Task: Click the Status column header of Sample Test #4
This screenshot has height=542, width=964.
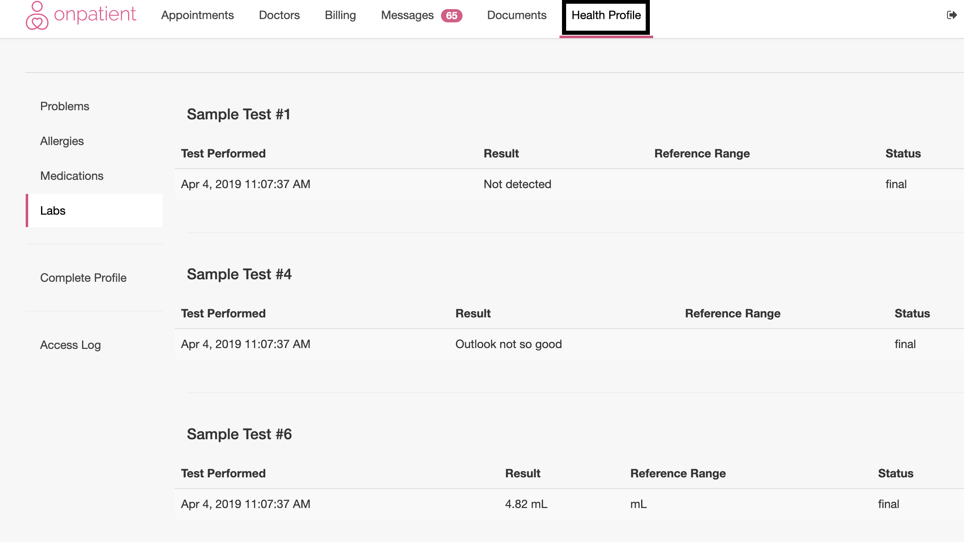Action: point(912,313)
